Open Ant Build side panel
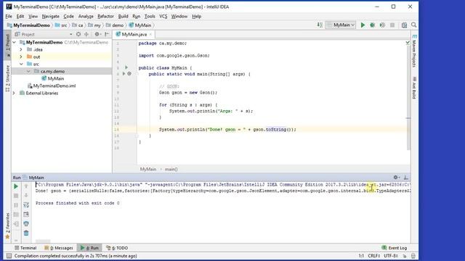The image size is (465, 261). [x=415, y=88]
